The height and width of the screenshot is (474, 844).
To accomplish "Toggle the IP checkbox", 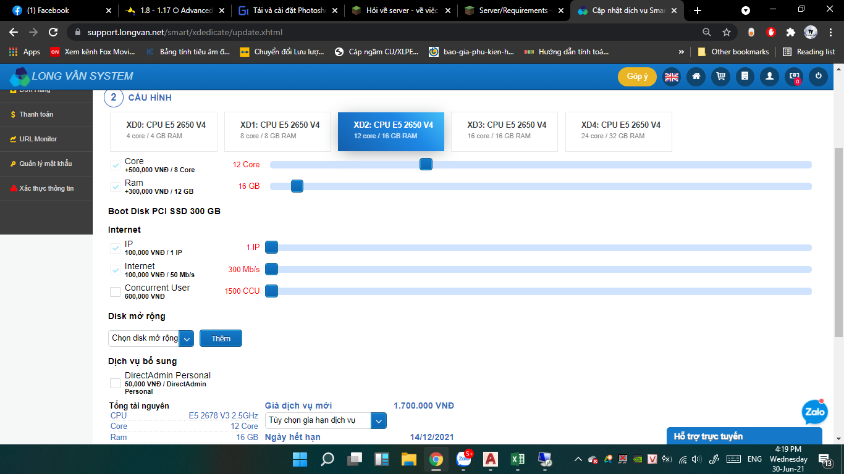I will 115,248.
